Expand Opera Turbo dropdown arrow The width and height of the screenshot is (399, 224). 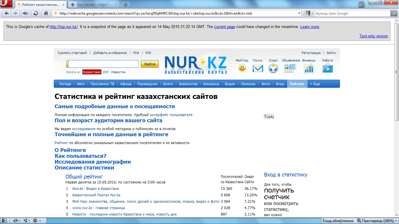coord(40,221)
